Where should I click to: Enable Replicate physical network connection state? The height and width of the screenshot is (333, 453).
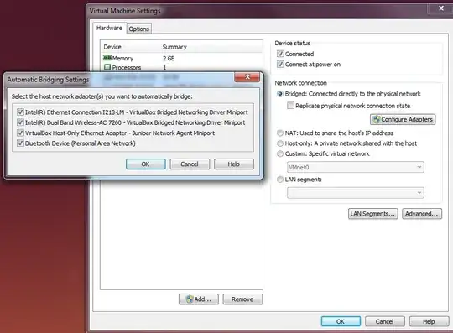click(290, 106)
